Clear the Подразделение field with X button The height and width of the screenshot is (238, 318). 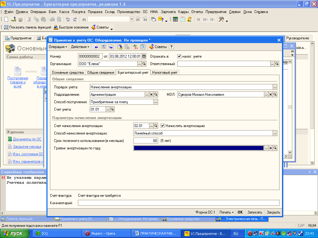point(151,95)
